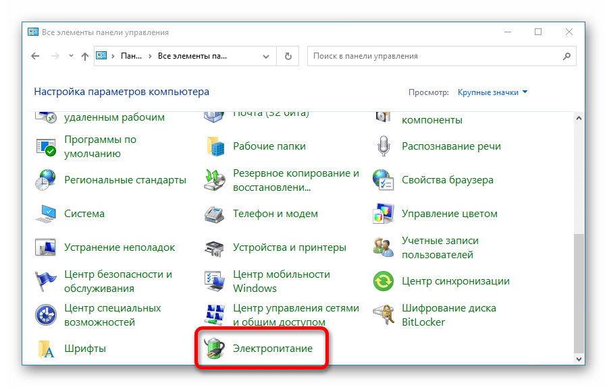Screen dimensions: 607x387
Task: Open Телефон и модем icon
Action: (x=215, y=214)
